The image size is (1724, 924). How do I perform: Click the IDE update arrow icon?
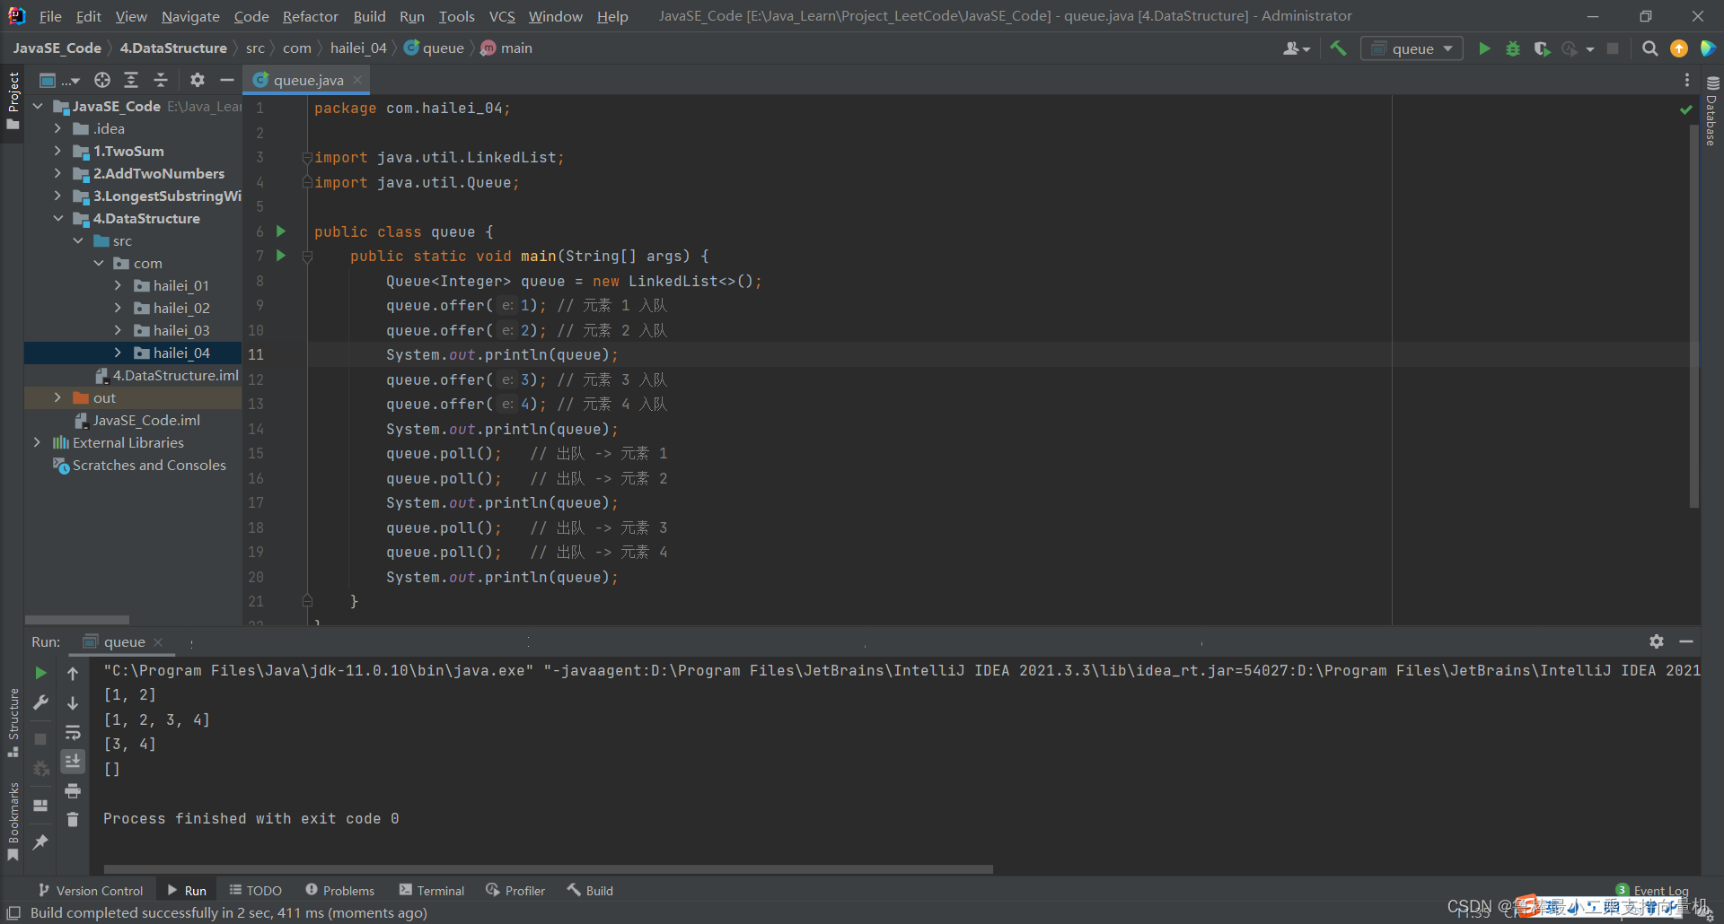1678,48
